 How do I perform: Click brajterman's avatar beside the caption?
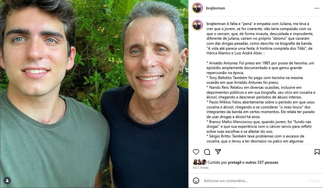197,25
